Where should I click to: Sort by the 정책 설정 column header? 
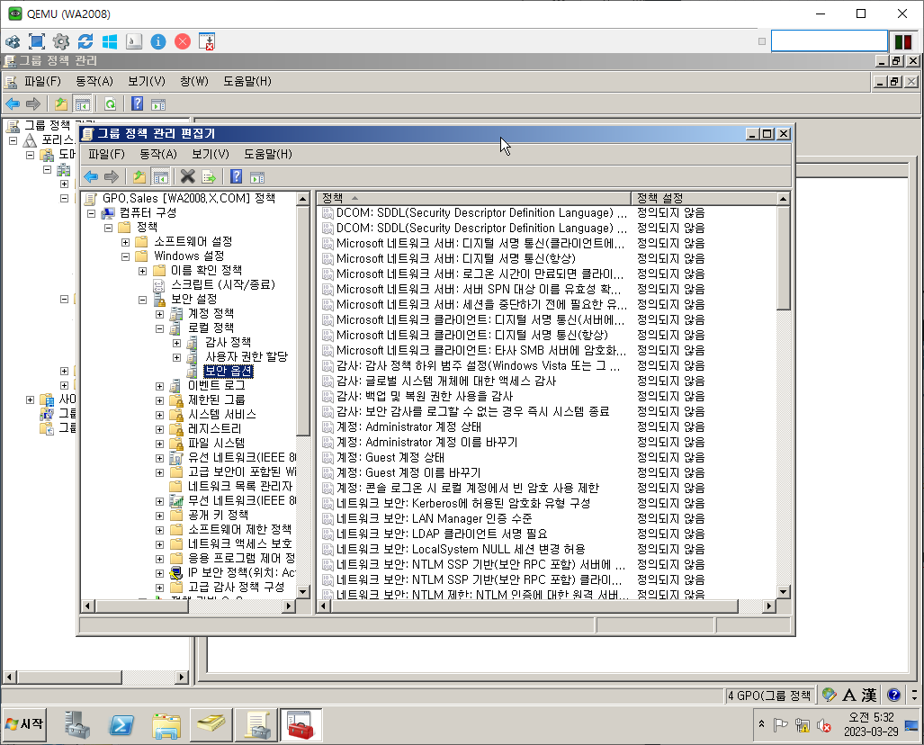704,198
